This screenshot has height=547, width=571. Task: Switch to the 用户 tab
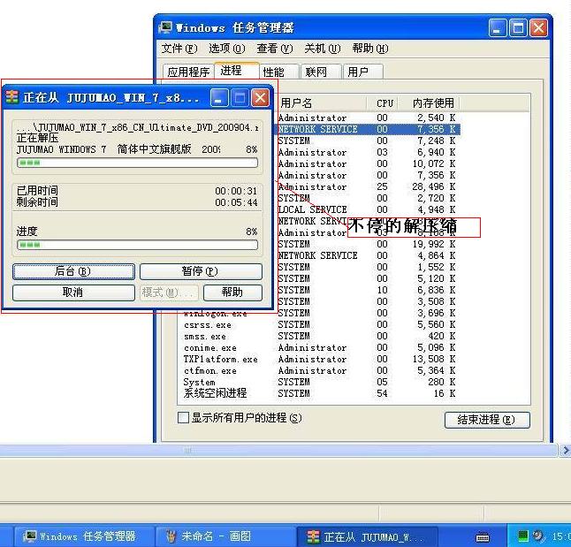362,72
